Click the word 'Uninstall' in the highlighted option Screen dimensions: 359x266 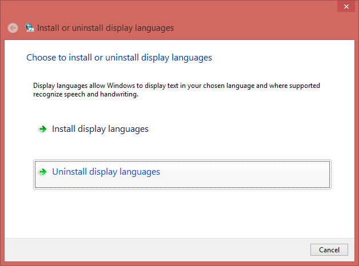pyautogui.click(x=70, y=172)
